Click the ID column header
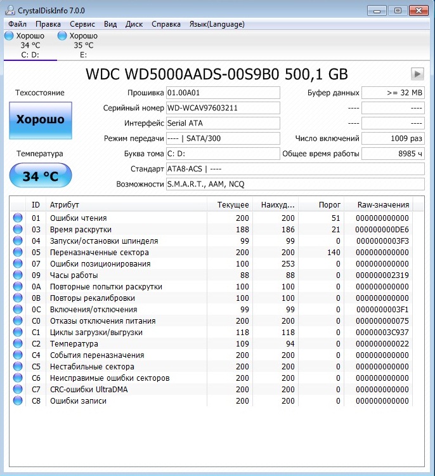This screenshot has width=435, height=476. pos(36,205)
